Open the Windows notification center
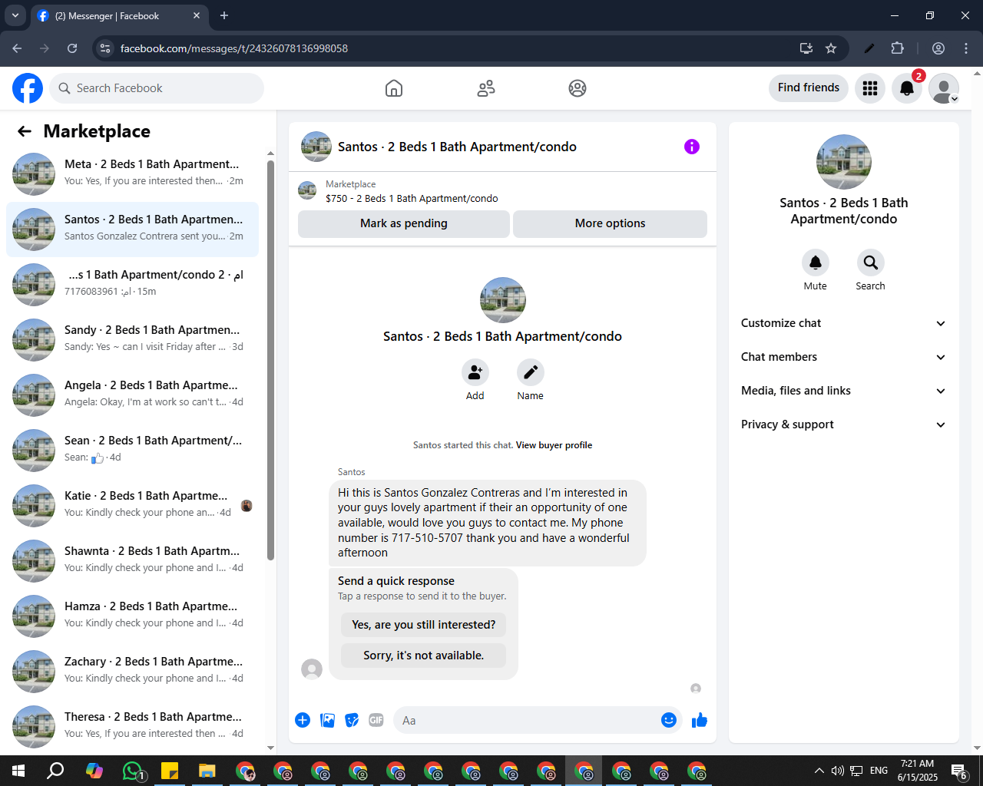The image size is (983, 786). pos(959,771)
